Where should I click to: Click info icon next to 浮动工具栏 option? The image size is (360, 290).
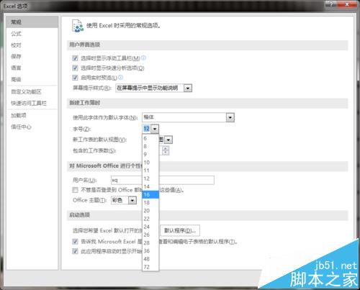tap(143, 58)
